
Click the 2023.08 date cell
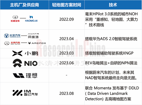pos(67,93)
